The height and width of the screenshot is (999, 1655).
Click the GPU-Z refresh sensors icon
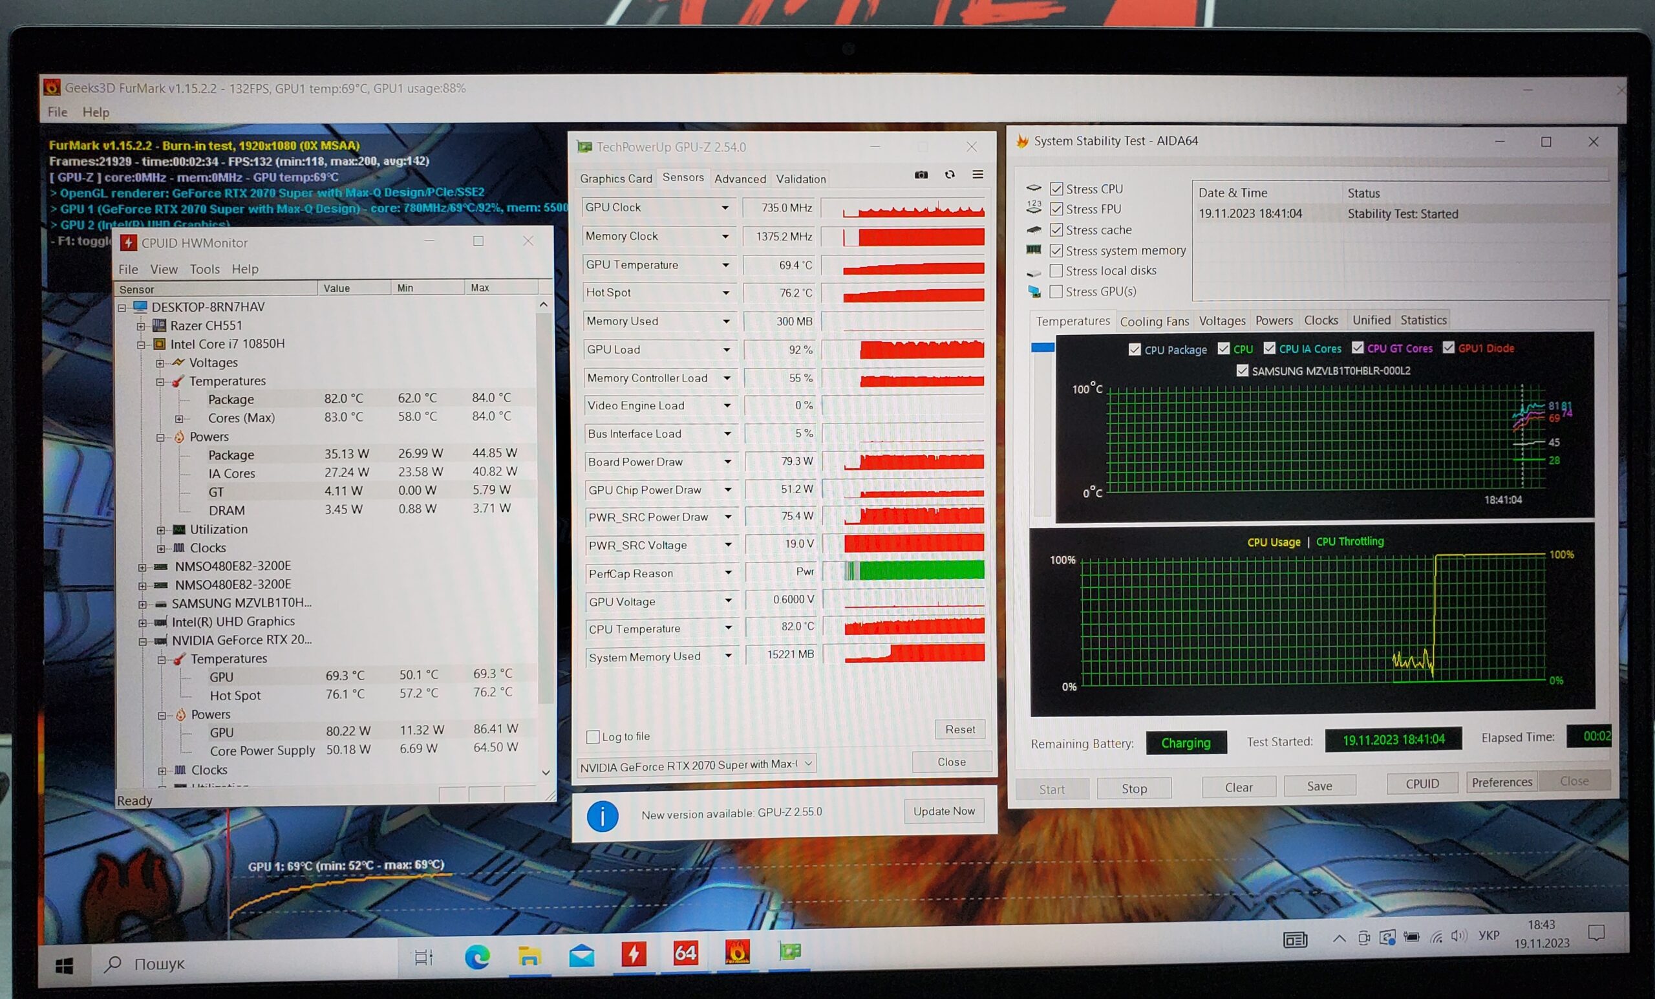tap(950, 175)
